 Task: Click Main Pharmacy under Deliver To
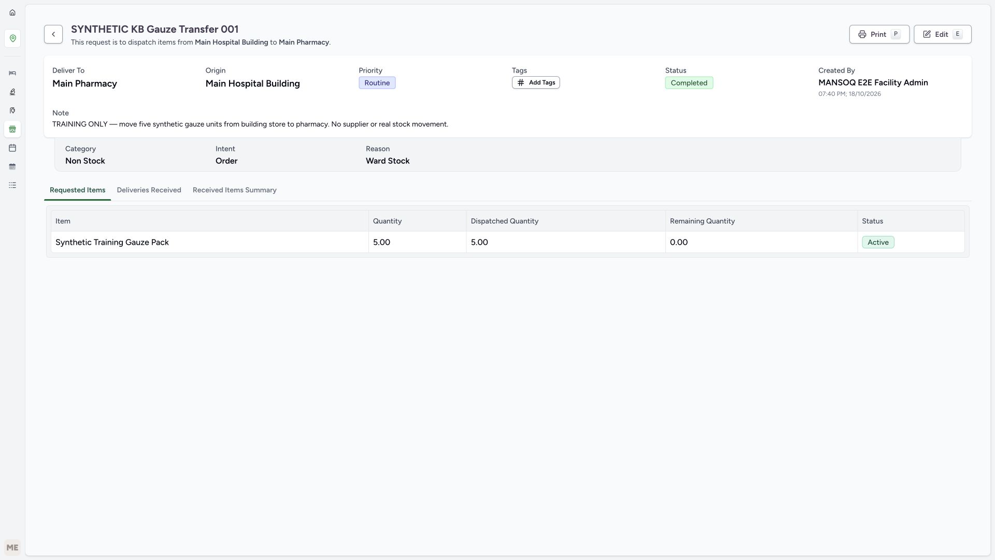coord(84,83)
